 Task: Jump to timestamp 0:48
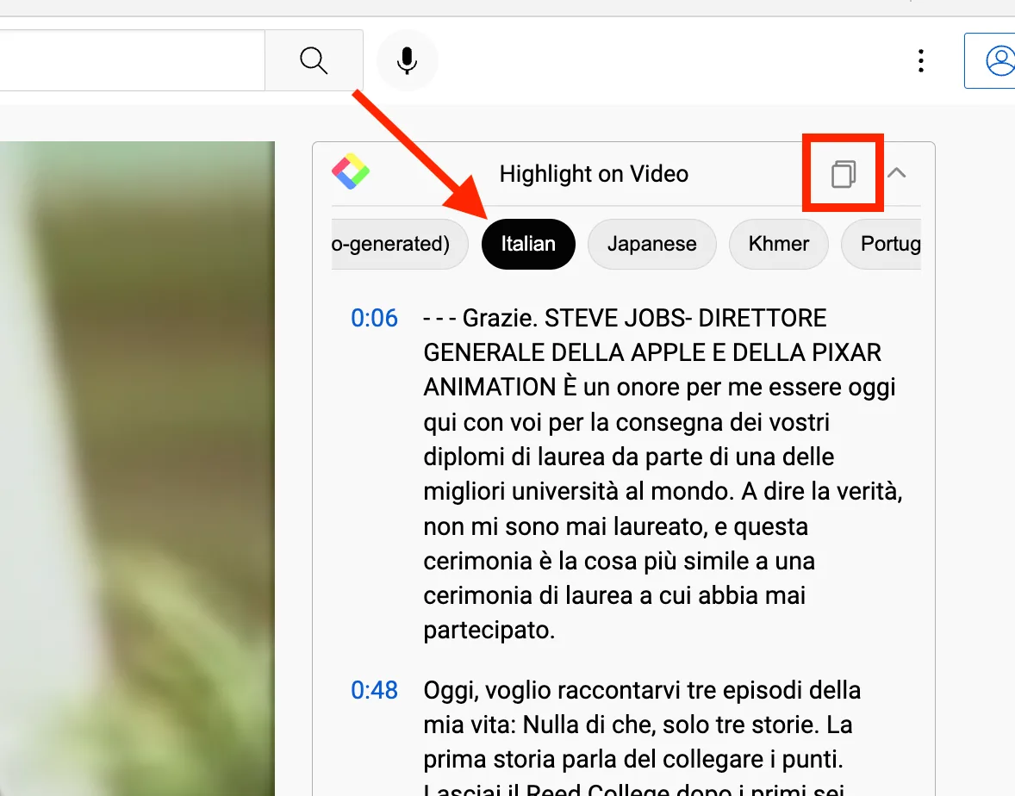coord(374,691)
